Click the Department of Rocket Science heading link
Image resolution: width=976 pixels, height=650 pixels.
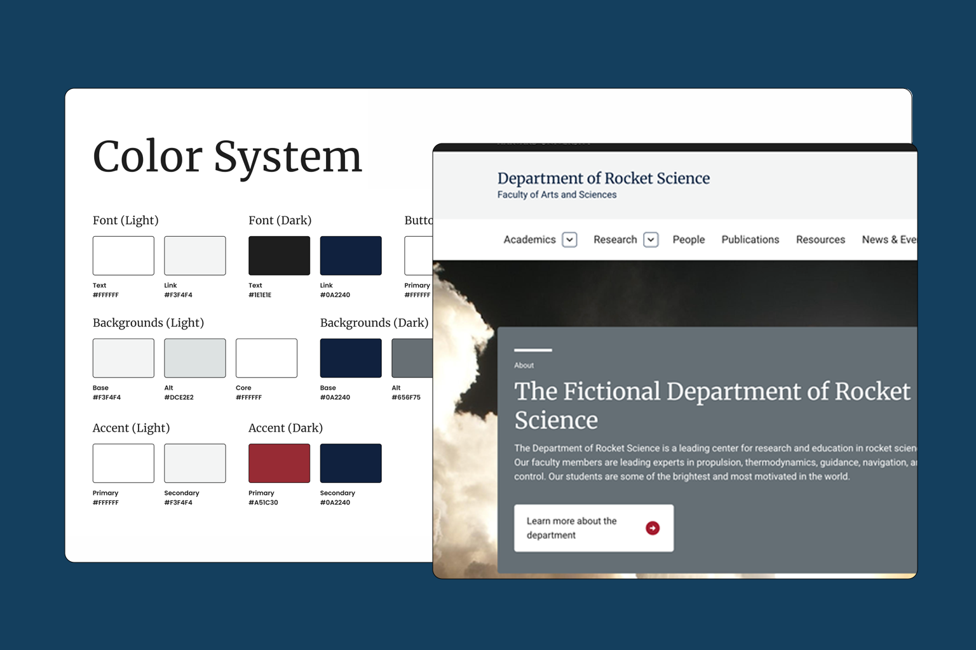tap(604, 178)
